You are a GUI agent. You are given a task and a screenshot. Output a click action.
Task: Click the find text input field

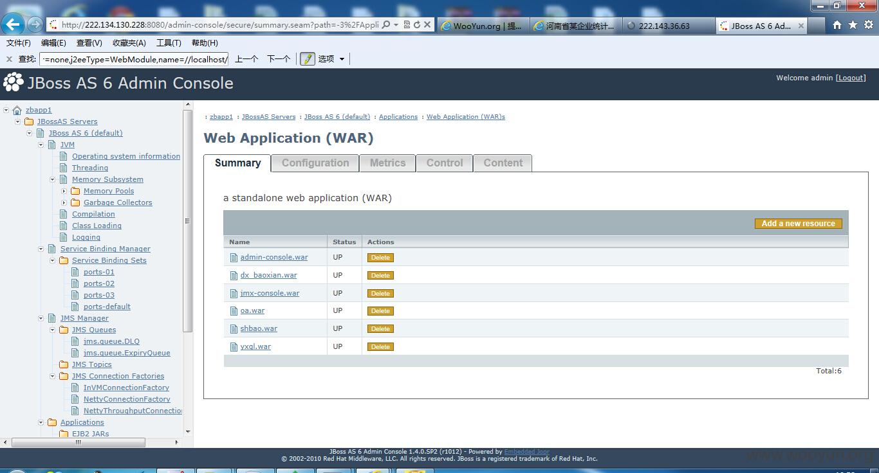click(x=134, y=59)
